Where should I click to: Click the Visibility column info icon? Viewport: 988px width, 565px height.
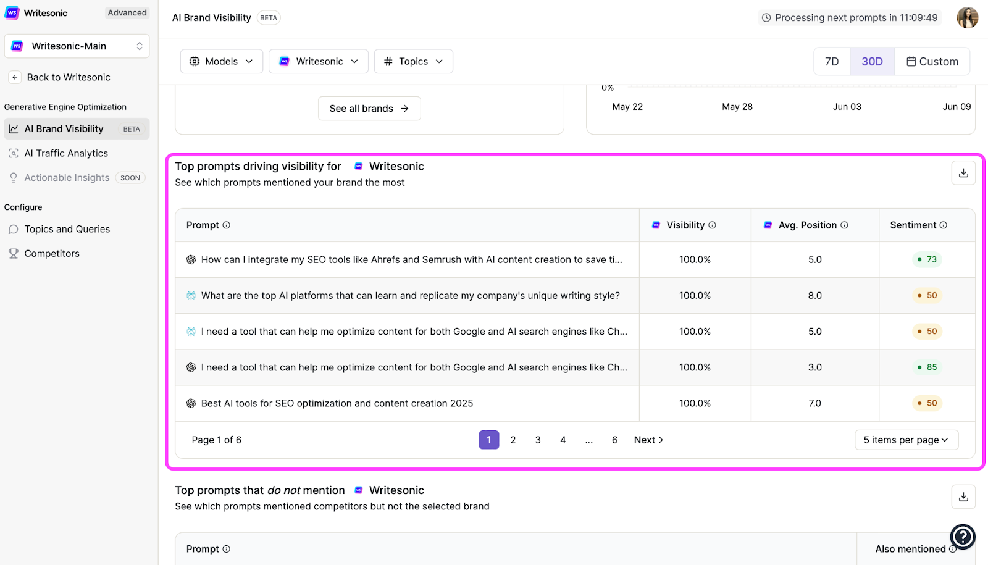(x=712, y=225)
